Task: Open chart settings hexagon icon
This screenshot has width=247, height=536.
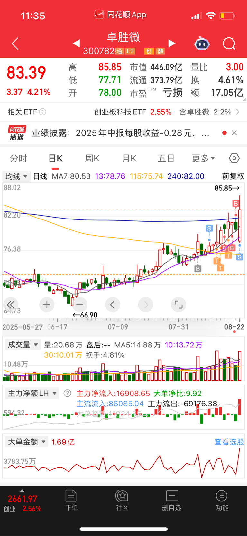Action: click(234, 158)
